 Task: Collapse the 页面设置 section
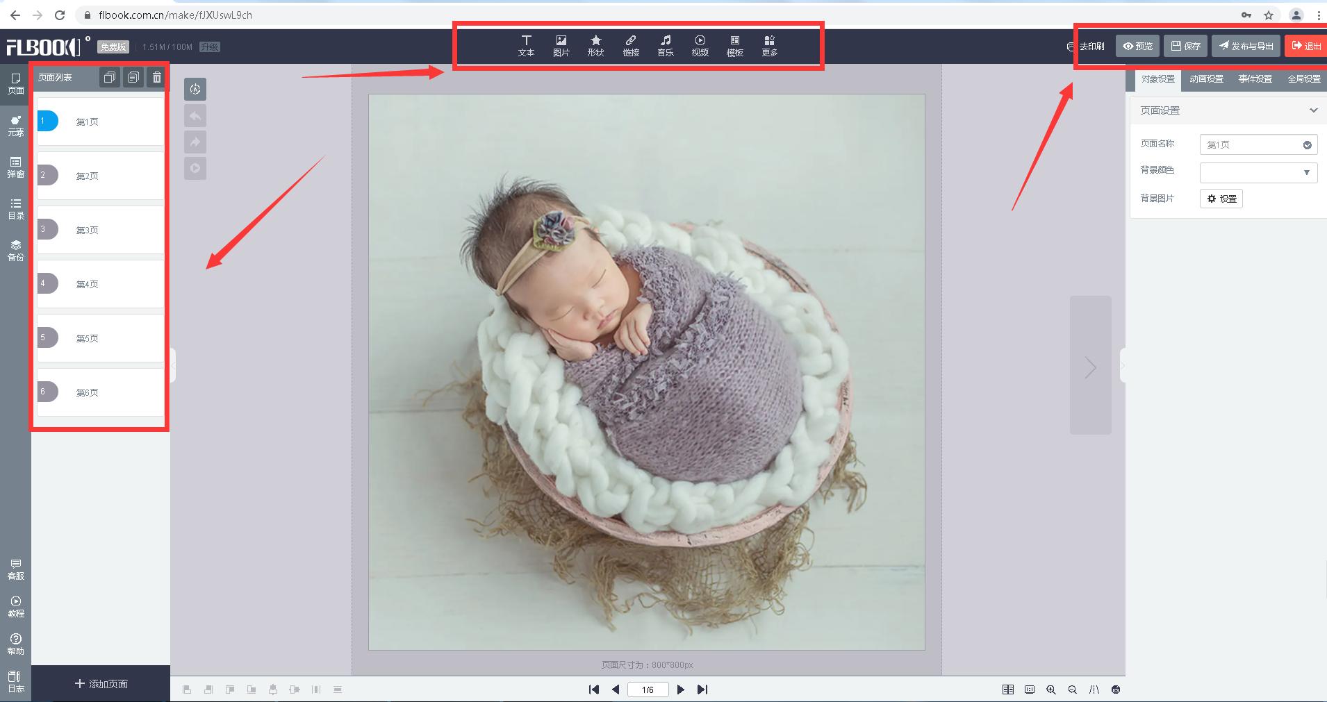[x=1313, y=110]
